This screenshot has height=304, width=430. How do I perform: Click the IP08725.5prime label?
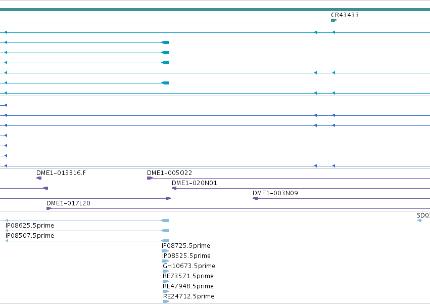tap(186, 246)
